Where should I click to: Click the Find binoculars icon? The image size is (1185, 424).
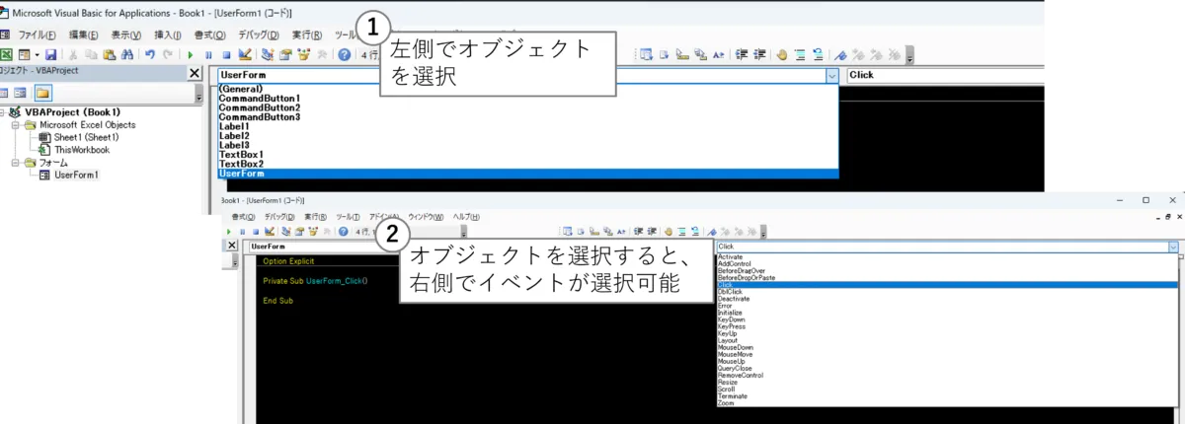(x=127, y=55)
